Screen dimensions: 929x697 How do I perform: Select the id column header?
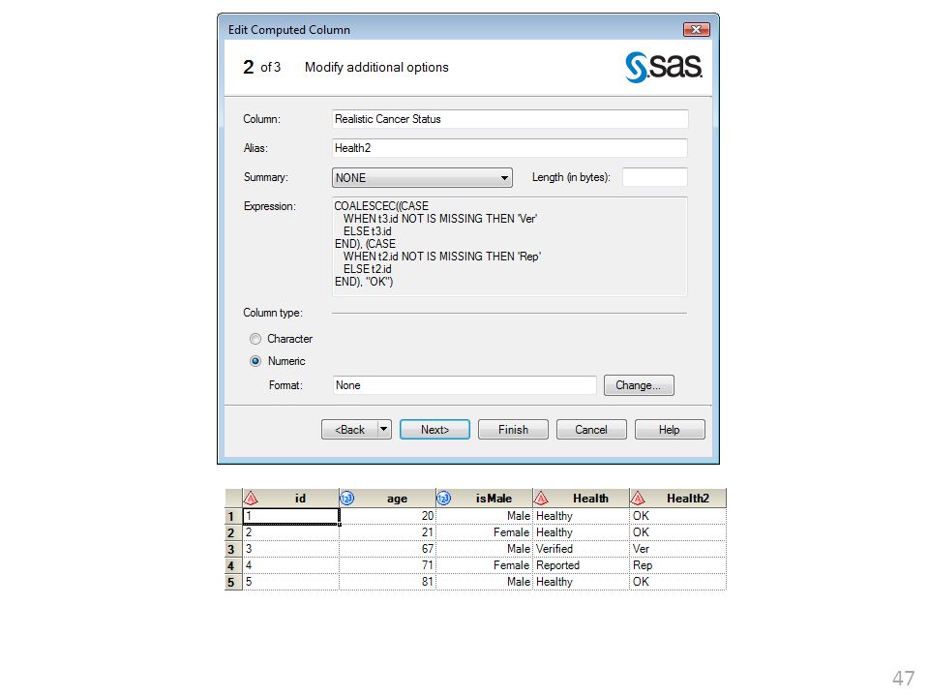click(291, 499)
